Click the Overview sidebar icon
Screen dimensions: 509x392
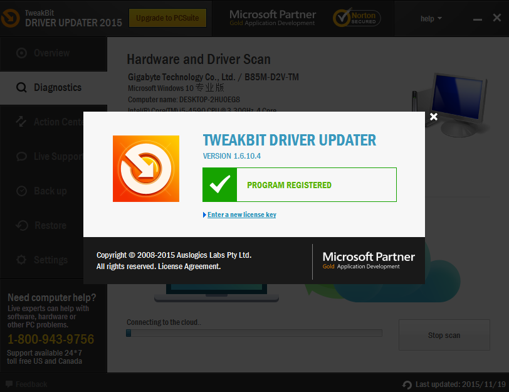[x=21, y=53]
